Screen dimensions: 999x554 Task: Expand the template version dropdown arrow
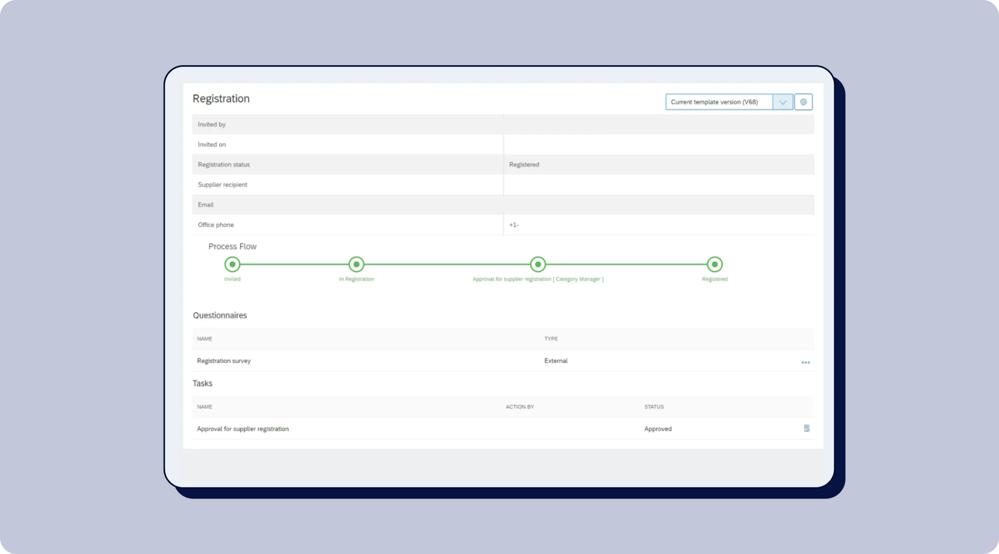click(x=782, y=102)
